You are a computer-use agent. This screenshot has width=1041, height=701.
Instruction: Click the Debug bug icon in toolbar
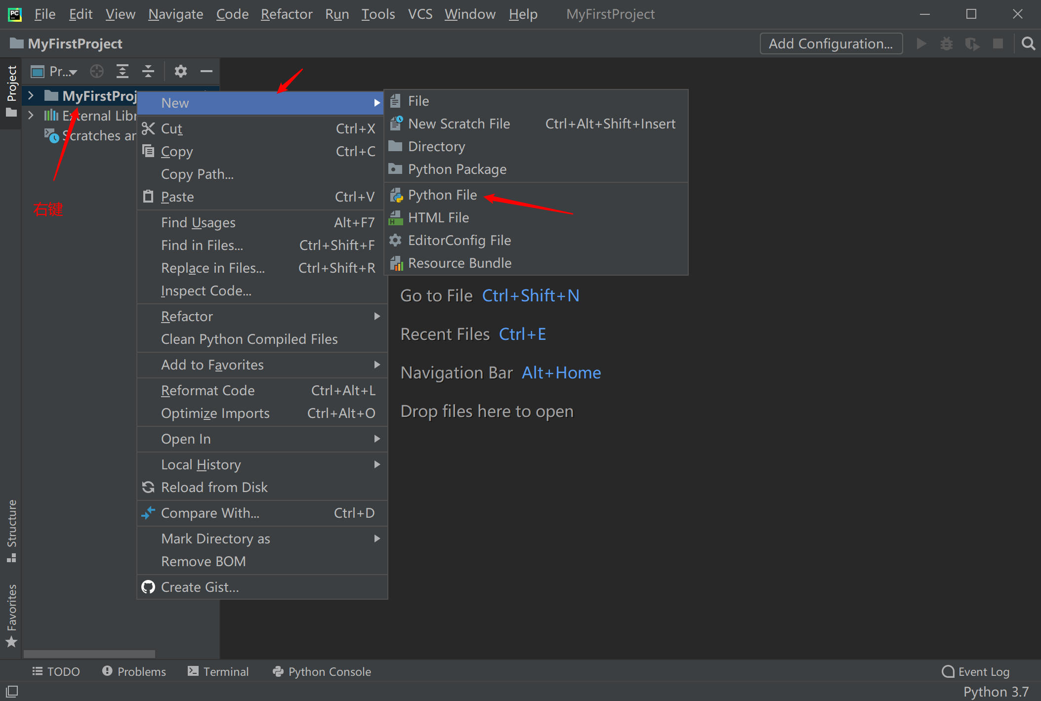[x=946, y=44]
